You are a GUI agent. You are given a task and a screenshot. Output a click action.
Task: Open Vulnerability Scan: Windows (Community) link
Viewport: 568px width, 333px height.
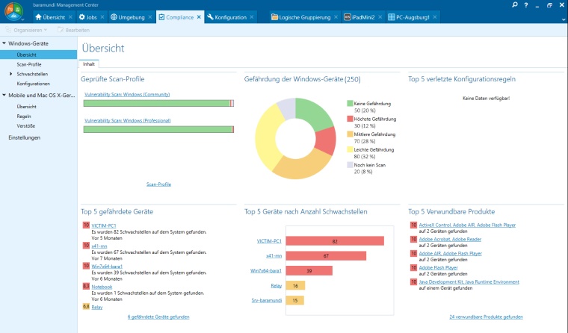coord(126,95)
